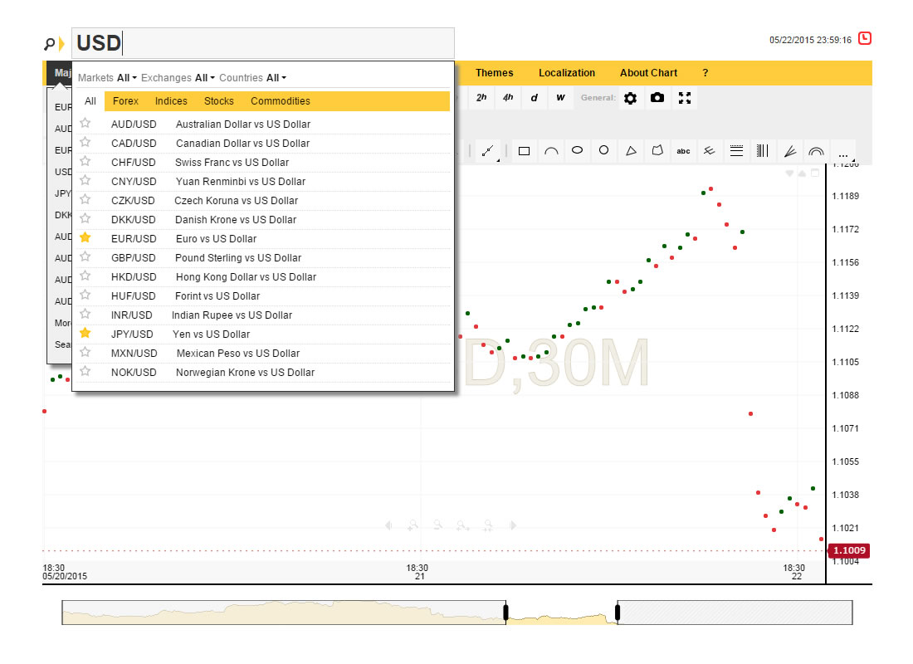Viewport: 913px width, 664px height.
Task: Open the Countries filter dropdown
Action: pos(276,78)
